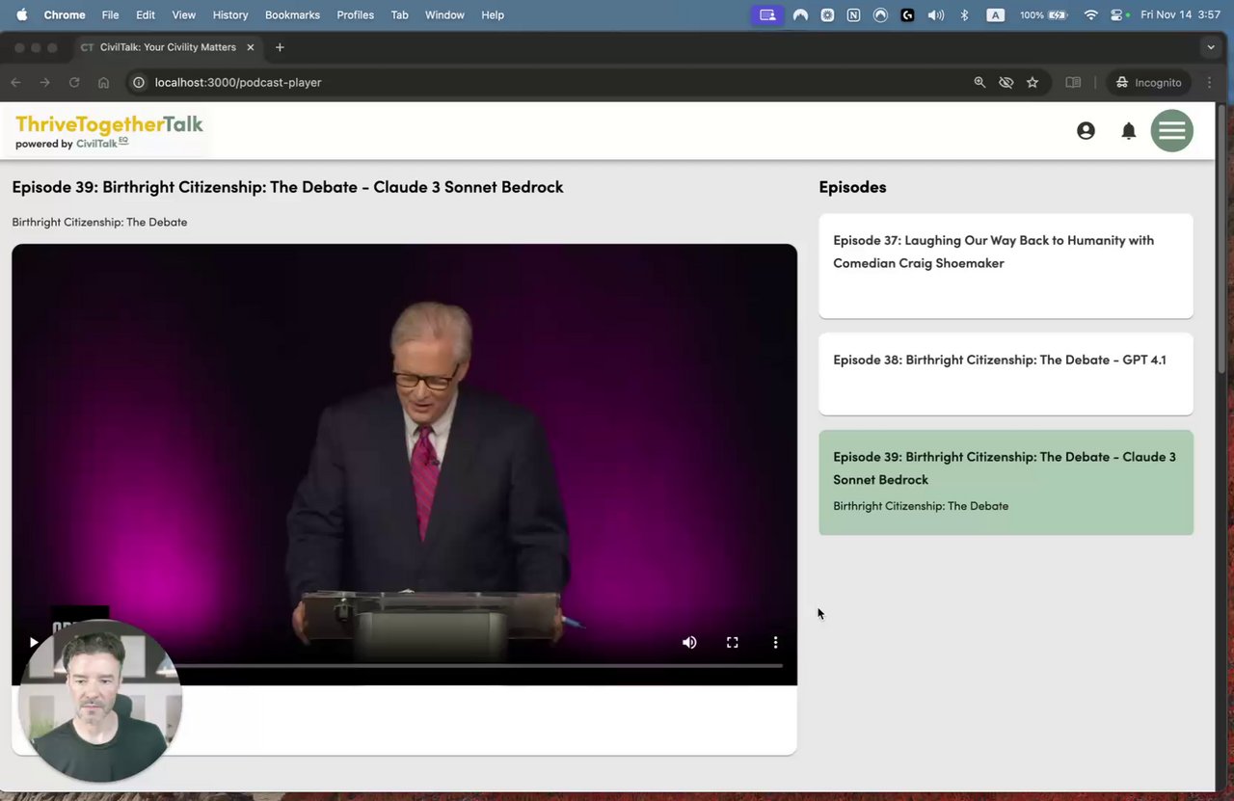Open reading mode side panel icon
This screenshot has width=1234, height=801.
1073,82
